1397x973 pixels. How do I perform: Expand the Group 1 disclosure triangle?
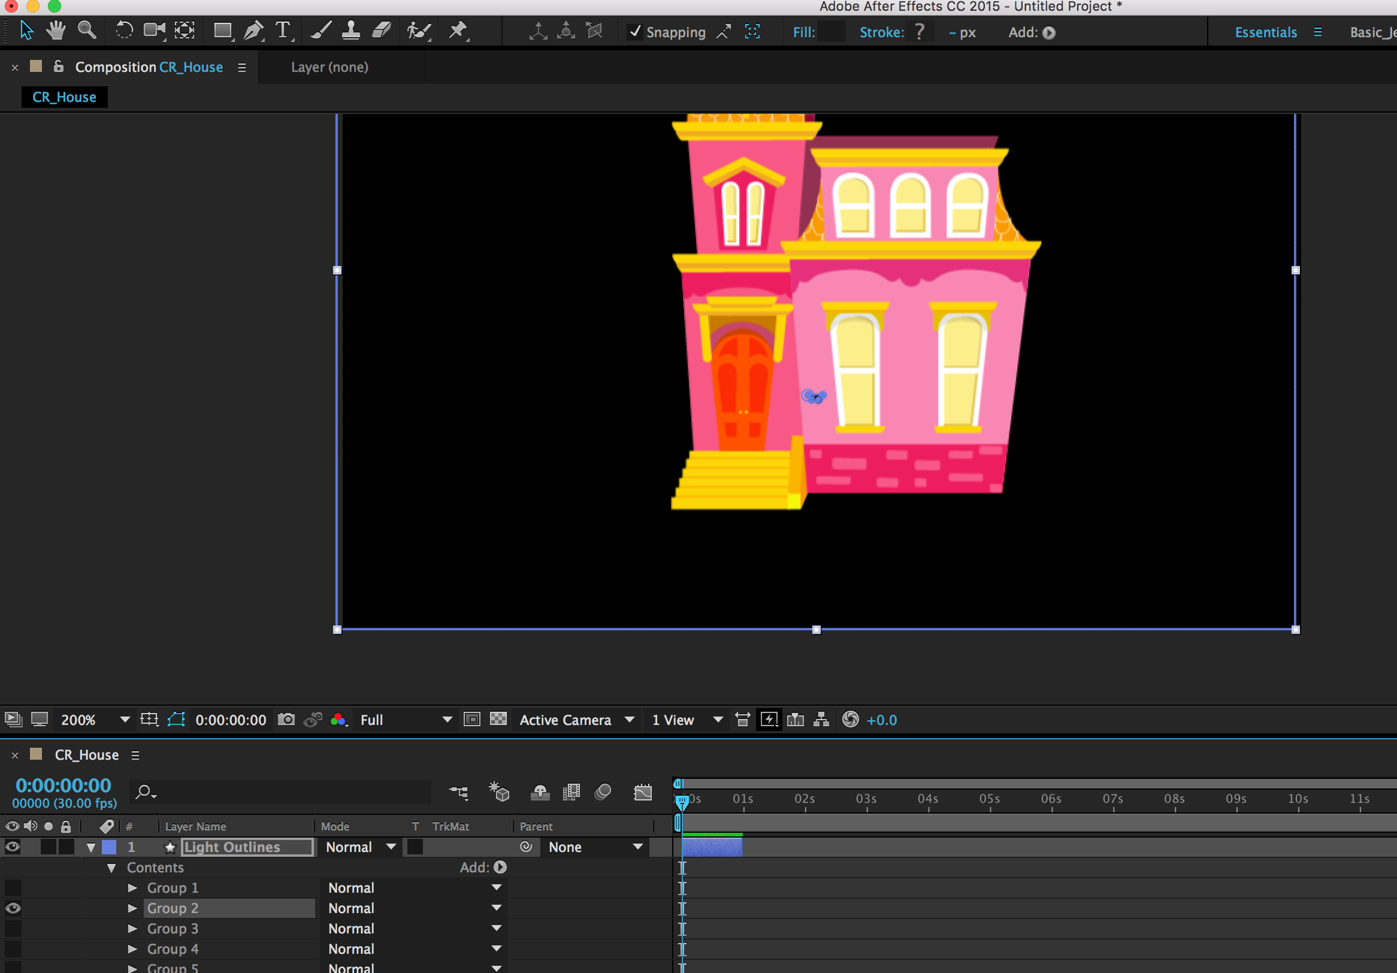pos(132,888)
